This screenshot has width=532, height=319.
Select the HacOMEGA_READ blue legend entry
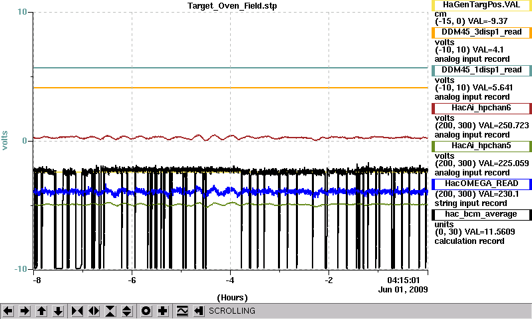coord(481,184)
